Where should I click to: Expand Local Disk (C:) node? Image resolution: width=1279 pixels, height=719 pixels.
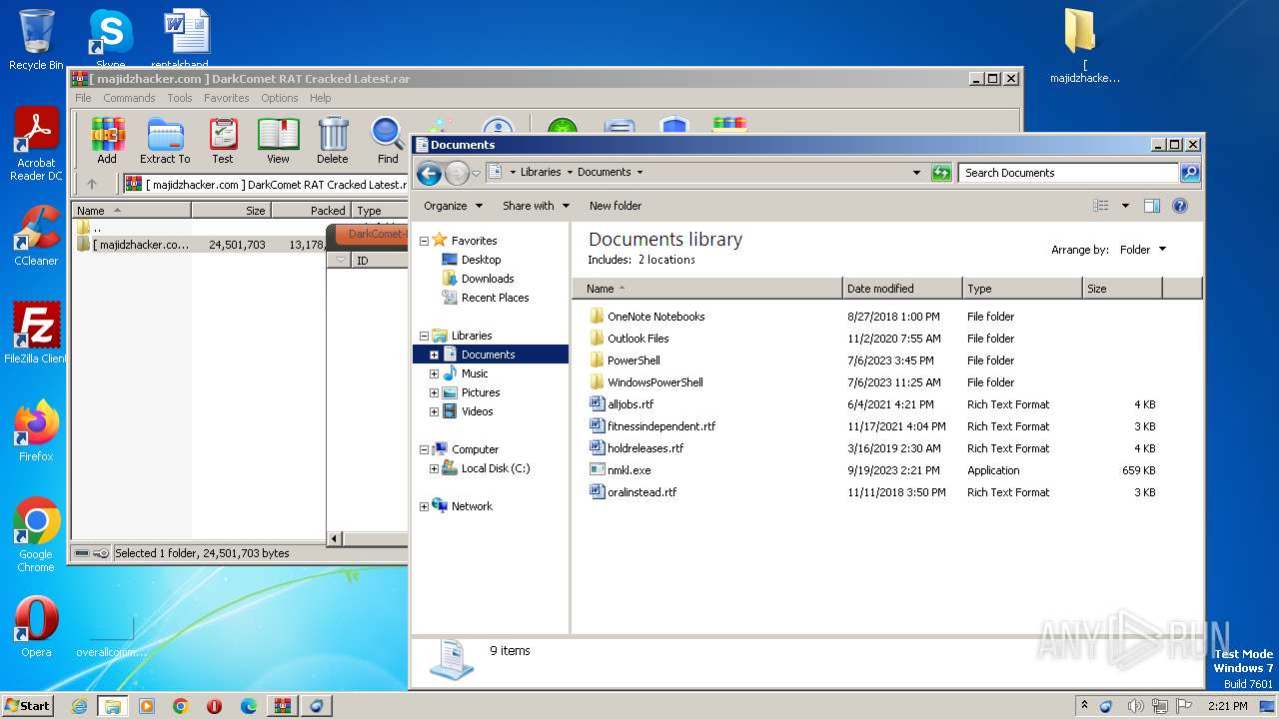coord(434,468)
